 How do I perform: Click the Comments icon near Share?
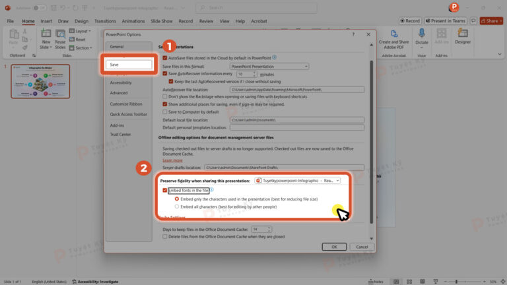(473, 20)
